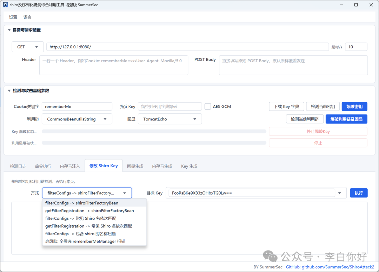Click the 爆破利用链及回显 button
This screenshot has height=272, width=379.
346,119
